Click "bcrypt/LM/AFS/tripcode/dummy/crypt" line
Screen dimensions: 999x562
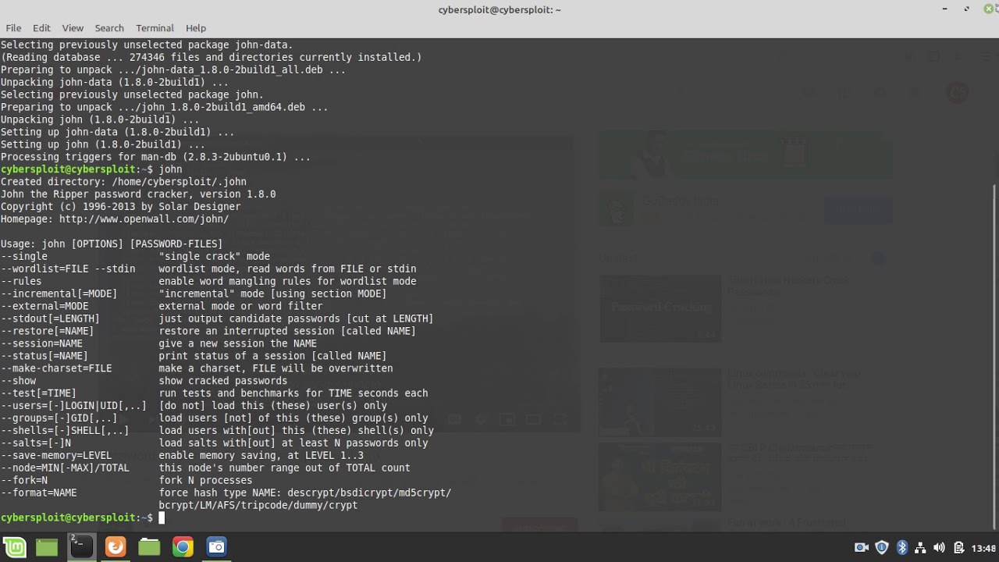coord(258,507)
